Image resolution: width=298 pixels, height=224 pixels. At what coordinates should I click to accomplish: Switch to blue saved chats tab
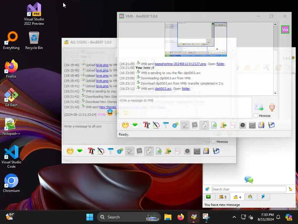click(263, 197)
